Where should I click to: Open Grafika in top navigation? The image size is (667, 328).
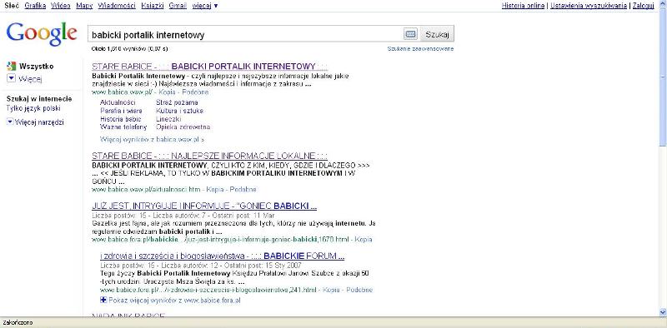(35, 6)
